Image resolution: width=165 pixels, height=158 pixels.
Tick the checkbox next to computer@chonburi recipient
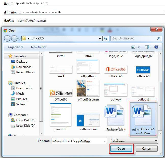[x=20, y=12]
